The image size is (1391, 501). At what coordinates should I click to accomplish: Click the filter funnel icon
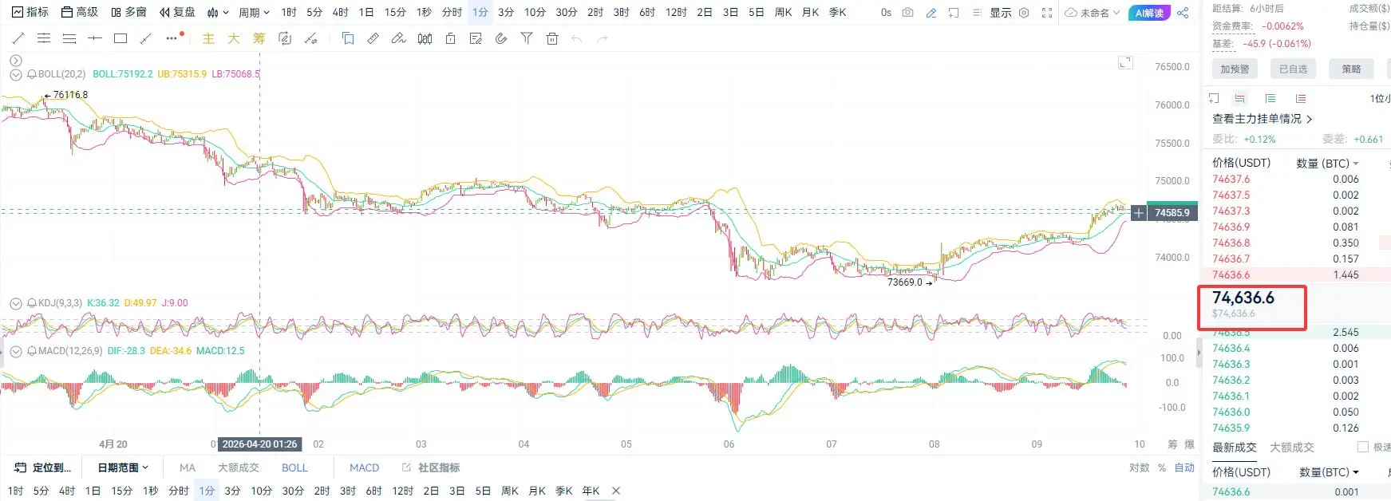point(527,38)
